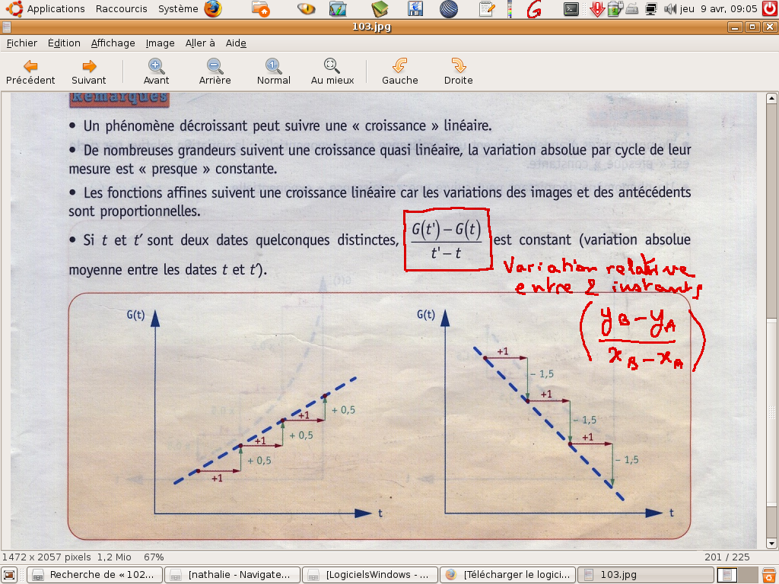Screen dimensions: 779x584
Task: Launch Firefox from the top panel
Action: pyautogui.click(x=212, y=9)
